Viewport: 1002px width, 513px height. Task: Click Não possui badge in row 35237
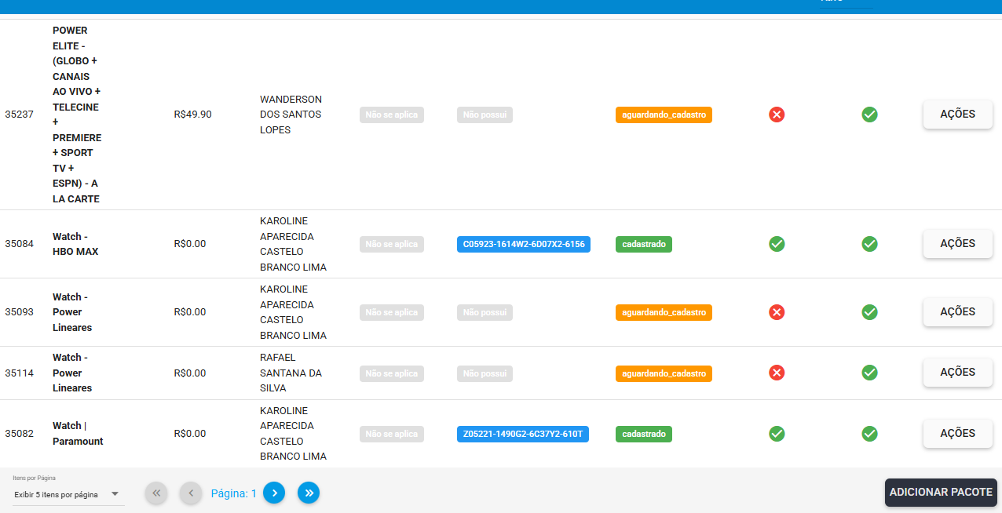click(x=485, y=115)
